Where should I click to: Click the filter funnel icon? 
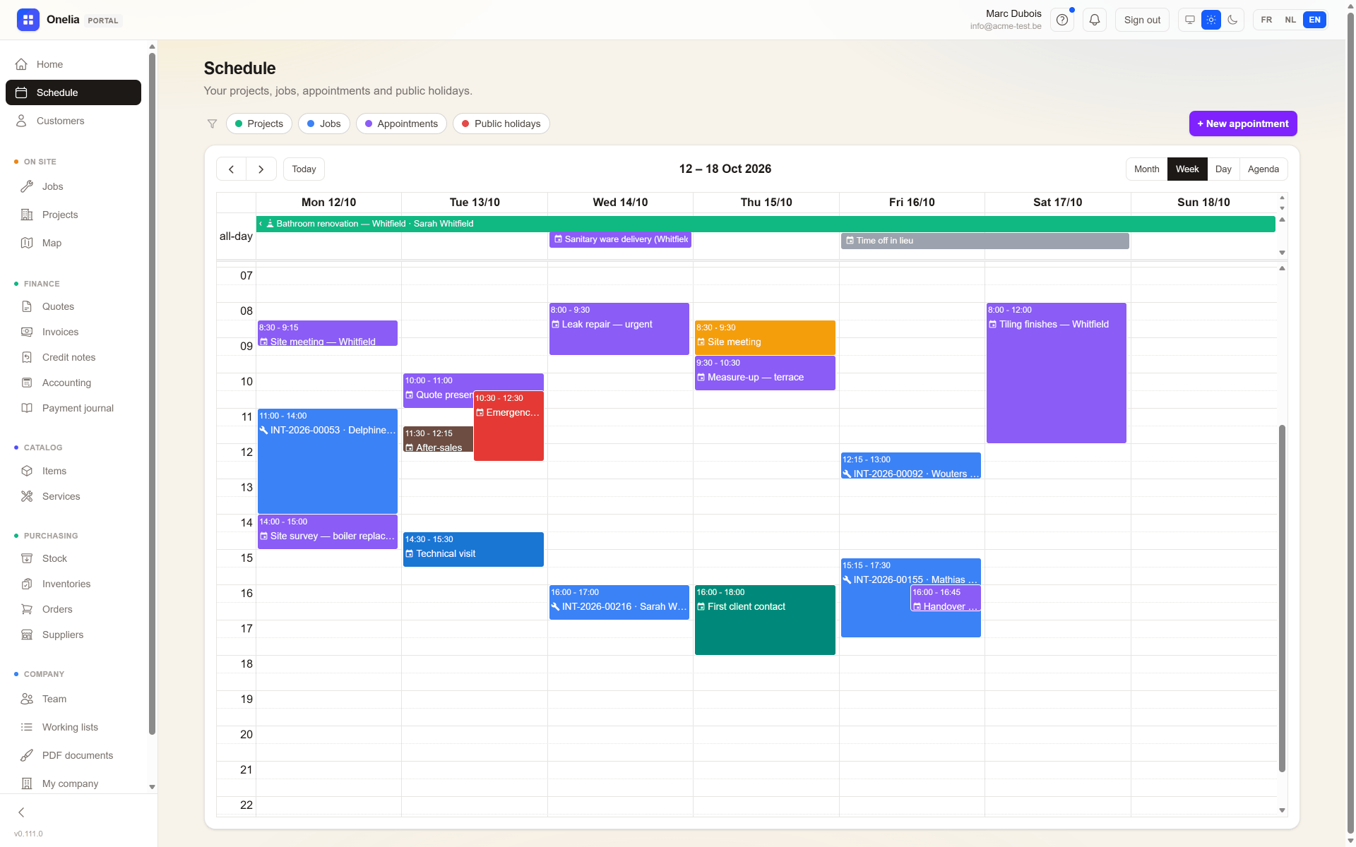(212, 124)
